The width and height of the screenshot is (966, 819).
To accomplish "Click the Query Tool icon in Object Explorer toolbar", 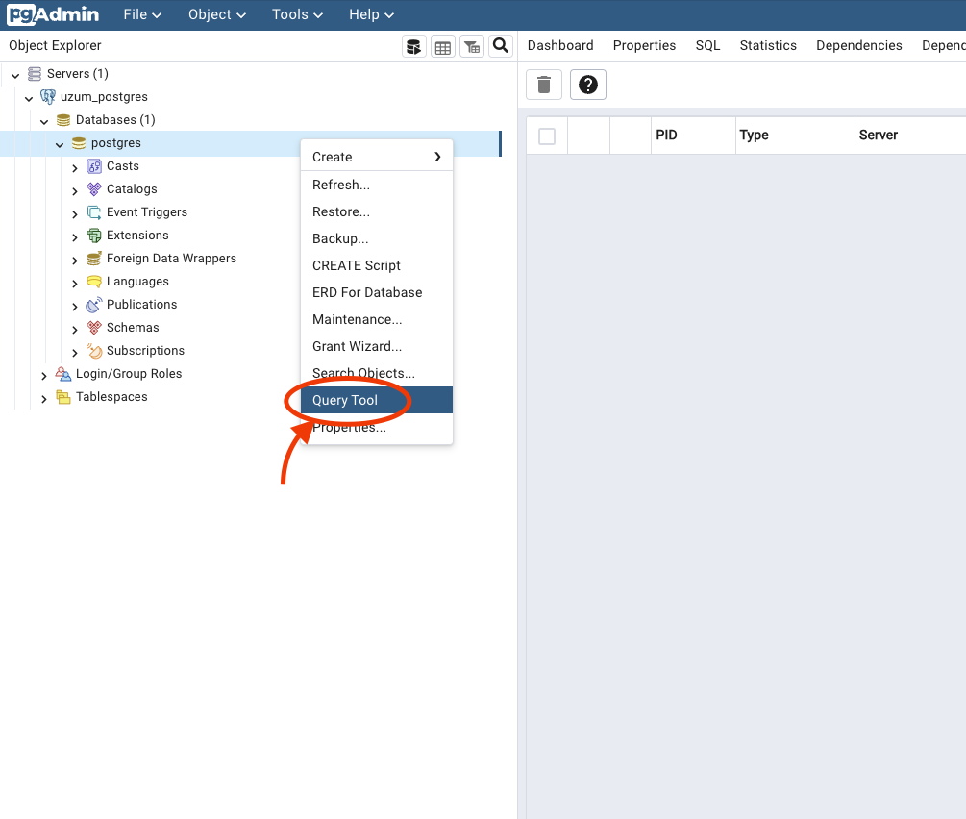I will (x=413, y=46).
